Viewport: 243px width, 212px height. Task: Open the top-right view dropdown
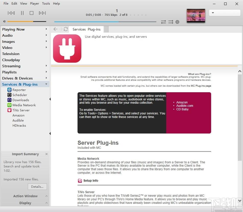coord(225,13)
